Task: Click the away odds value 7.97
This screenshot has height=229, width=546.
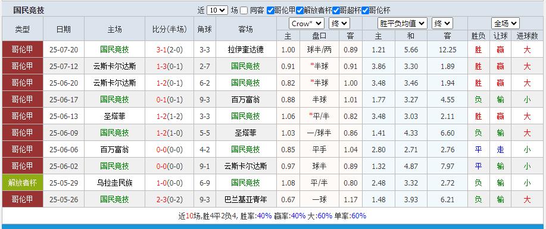Action: click(x=447, y=166)
